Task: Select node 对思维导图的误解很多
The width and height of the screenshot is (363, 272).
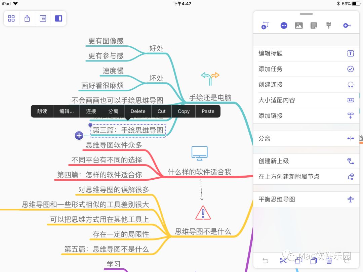Action: point(114,190)
